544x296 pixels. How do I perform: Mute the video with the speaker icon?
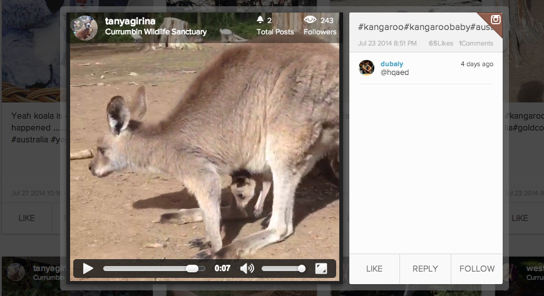click(247, 269)
